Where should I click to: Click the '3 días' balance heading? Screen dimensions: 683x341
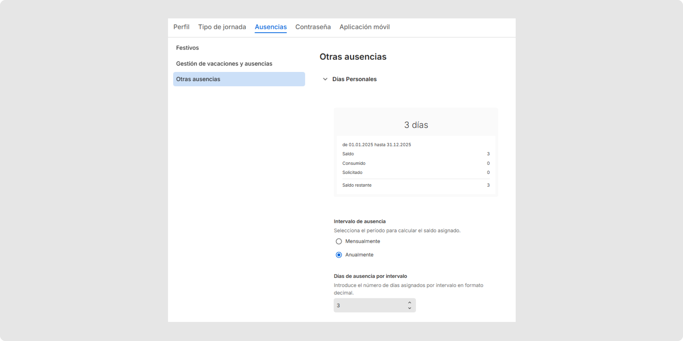(x=416, y=125)
